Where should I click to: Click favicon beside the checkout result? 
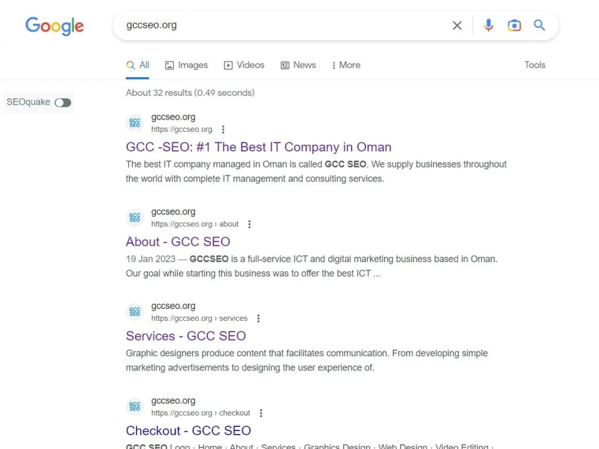tap(135, 406)
